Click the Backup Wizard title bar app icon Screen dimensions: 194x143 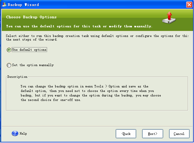pyautogui.click(x=4, y=5)
